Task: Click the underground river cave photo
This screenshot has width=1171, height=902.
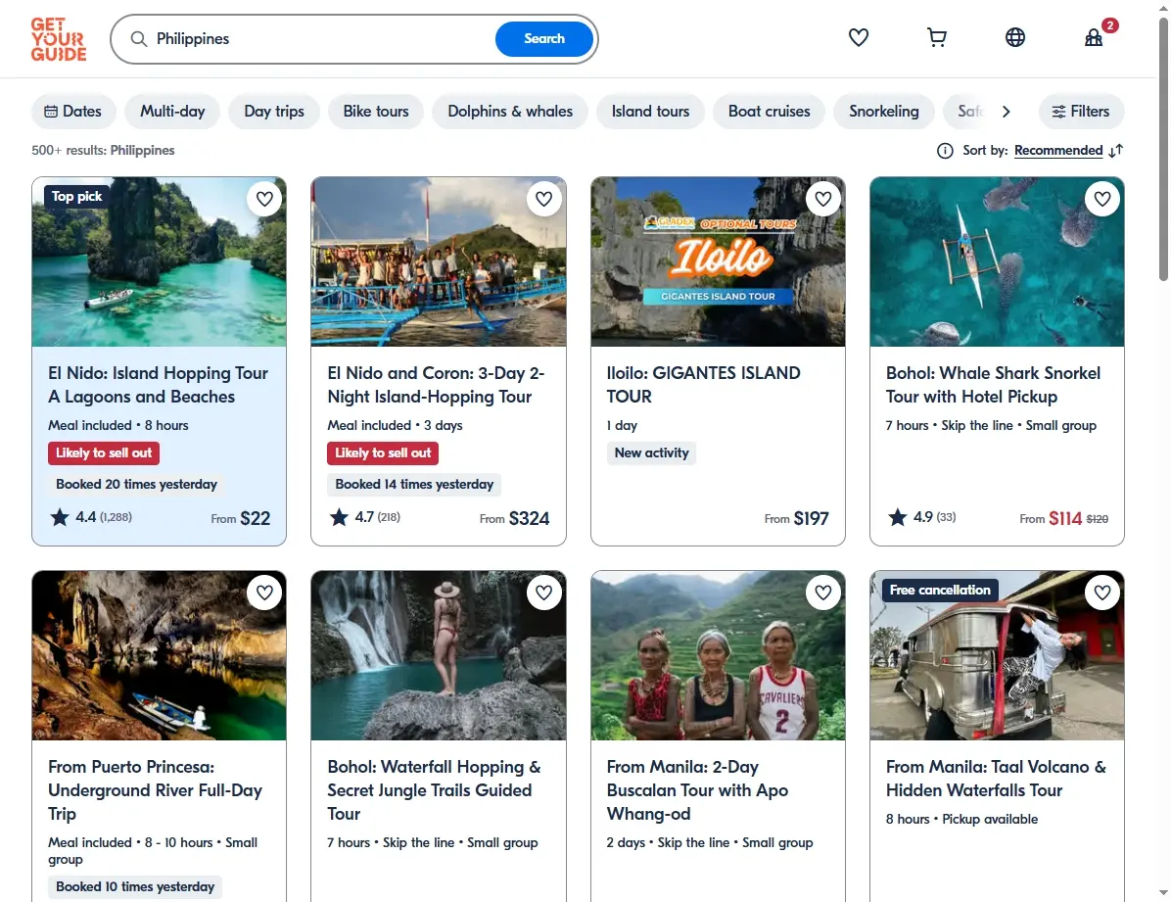Action: pyautogui.click(x=159, y=655)
